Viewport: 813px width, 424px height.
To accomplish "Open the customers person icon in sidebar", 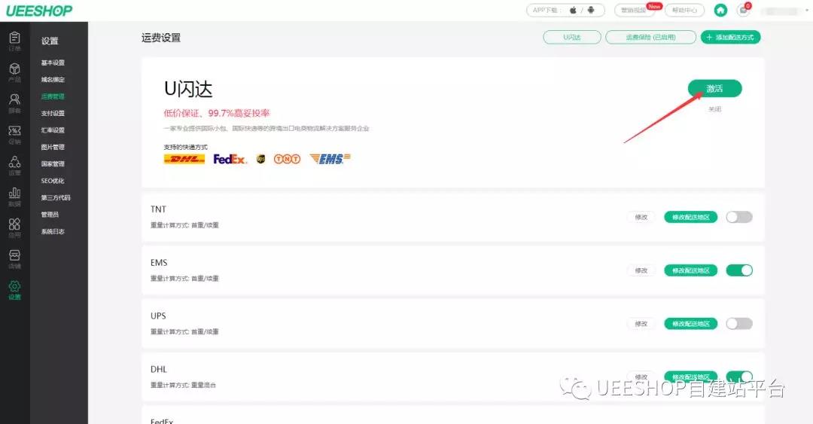I will pos(14,99).
